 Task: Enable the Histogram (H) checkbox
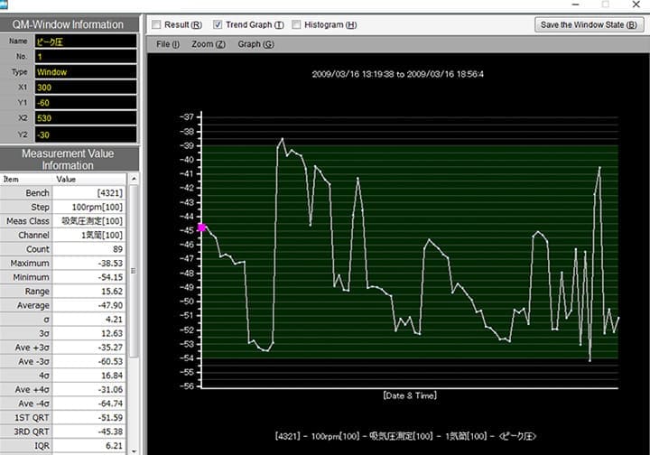[x=296, y=25]
